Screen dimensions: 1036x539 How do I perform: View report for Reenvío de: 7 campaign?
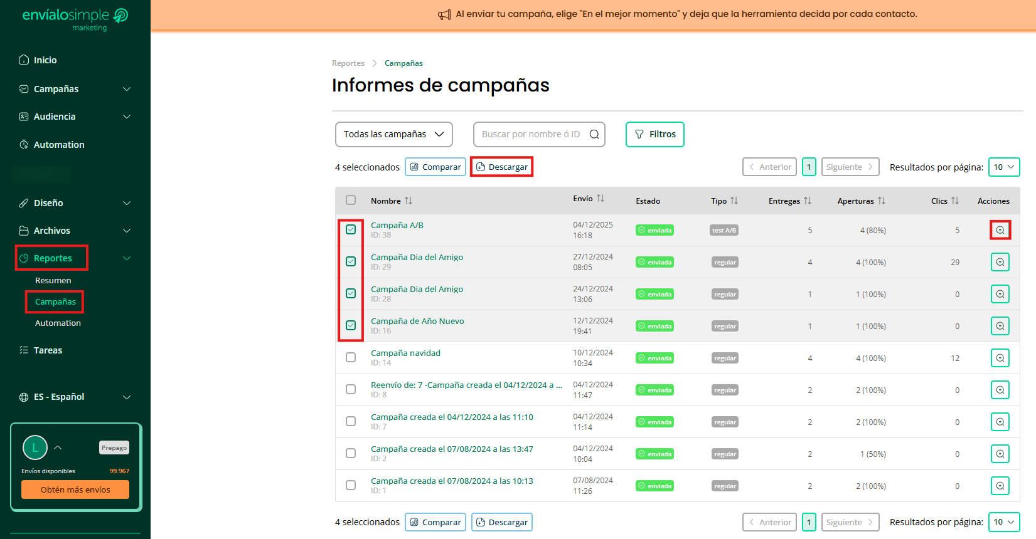1000,390
